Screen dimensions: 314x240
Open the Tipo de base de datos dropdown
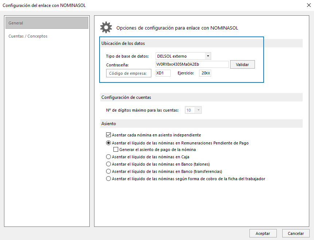coord(183,56)
